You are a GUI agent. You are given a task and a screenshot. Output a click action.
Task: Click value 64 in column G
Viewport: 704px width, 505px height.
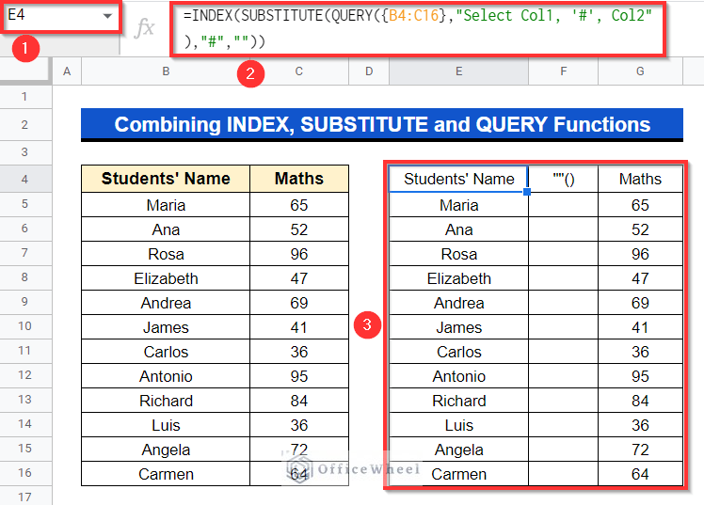click(x=640, y=474)
